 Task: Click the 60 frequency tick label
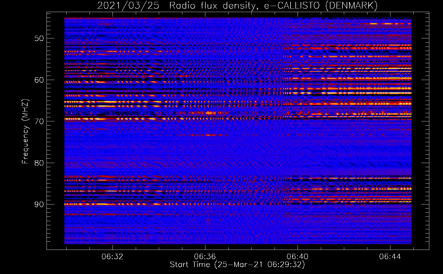39,80
